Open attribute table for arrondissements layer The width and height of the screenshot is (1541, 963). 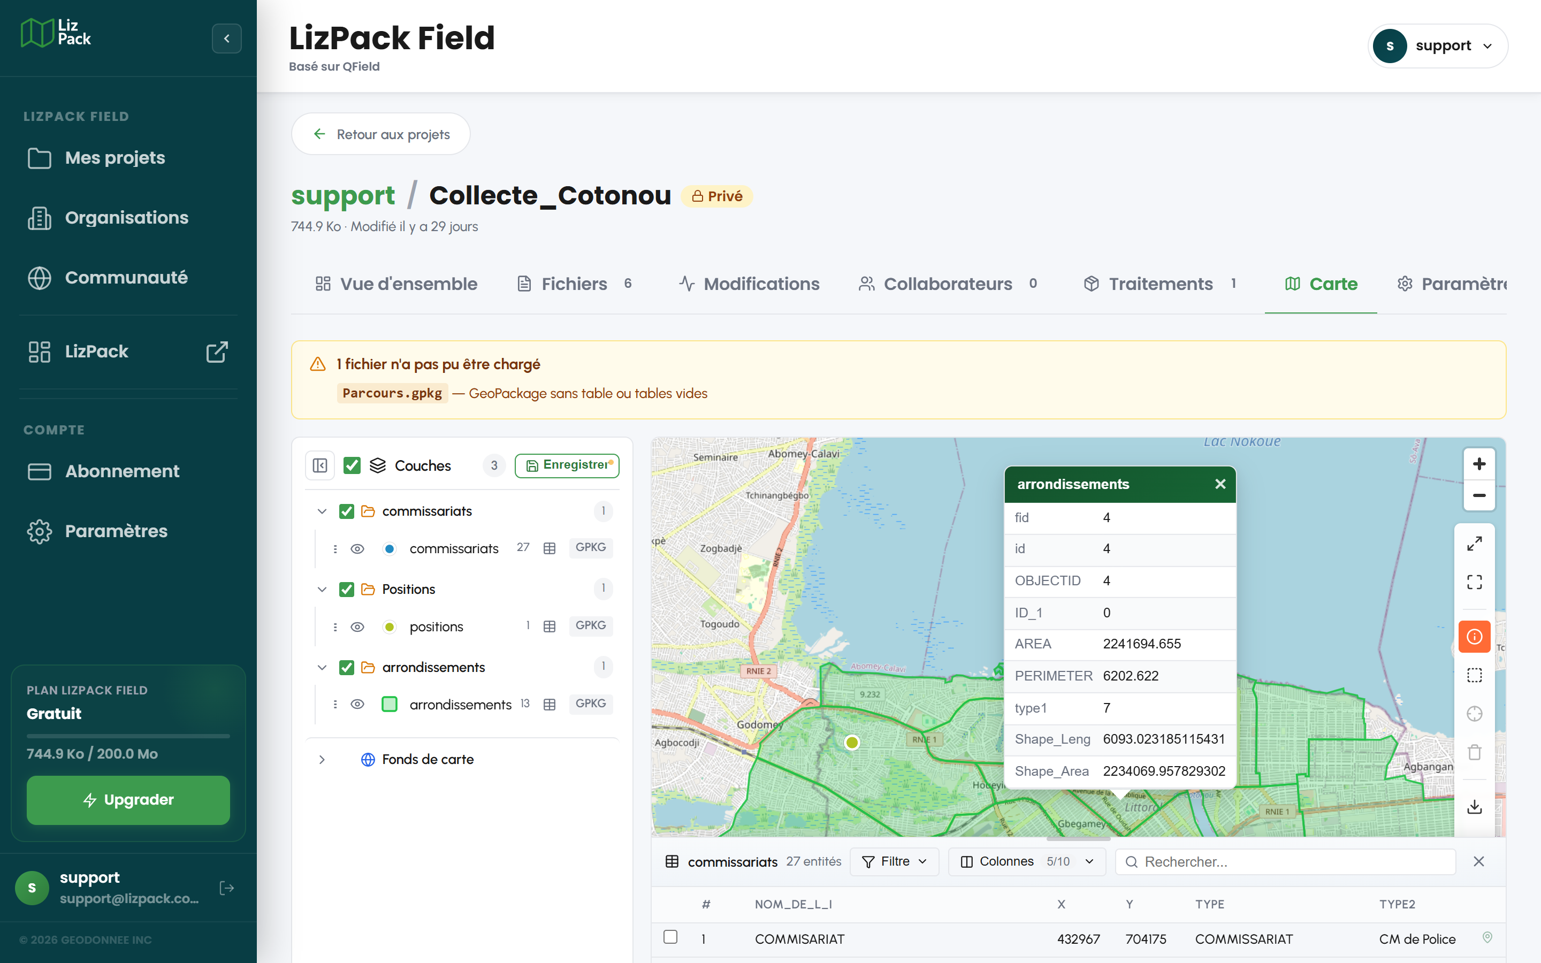pyautogui.click(x=550, y=705)
